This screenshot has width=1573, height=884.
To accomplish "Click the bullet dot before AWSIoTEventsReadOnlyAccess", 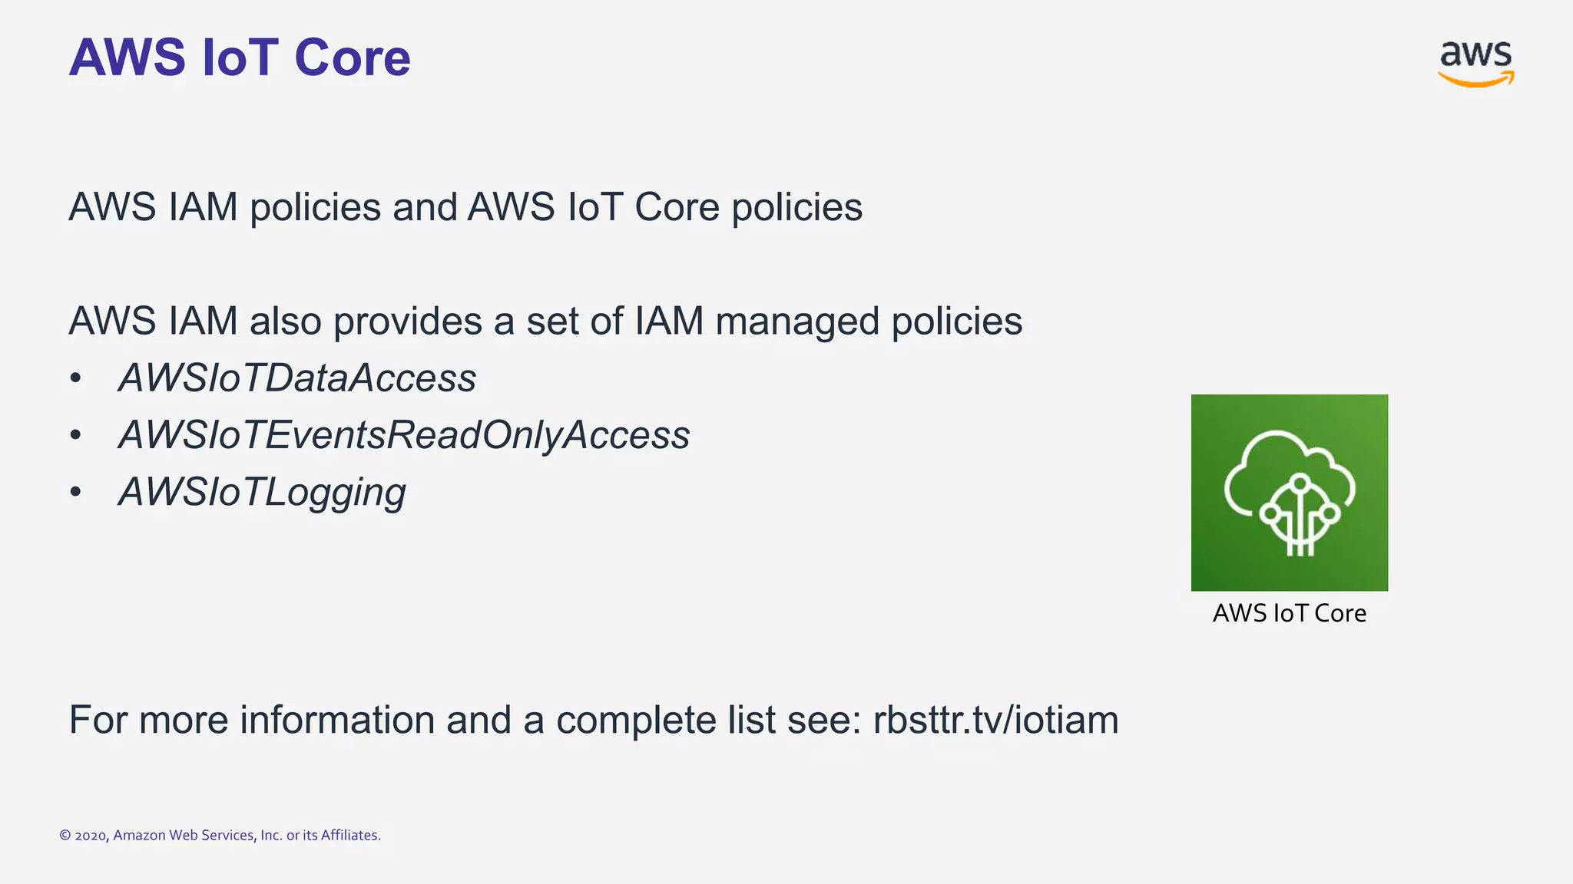I will [x=75, y=435].
